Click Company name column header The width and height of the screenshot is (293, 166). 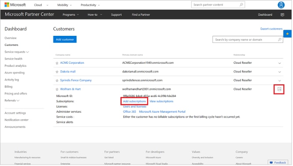click(x=63, y=55)
